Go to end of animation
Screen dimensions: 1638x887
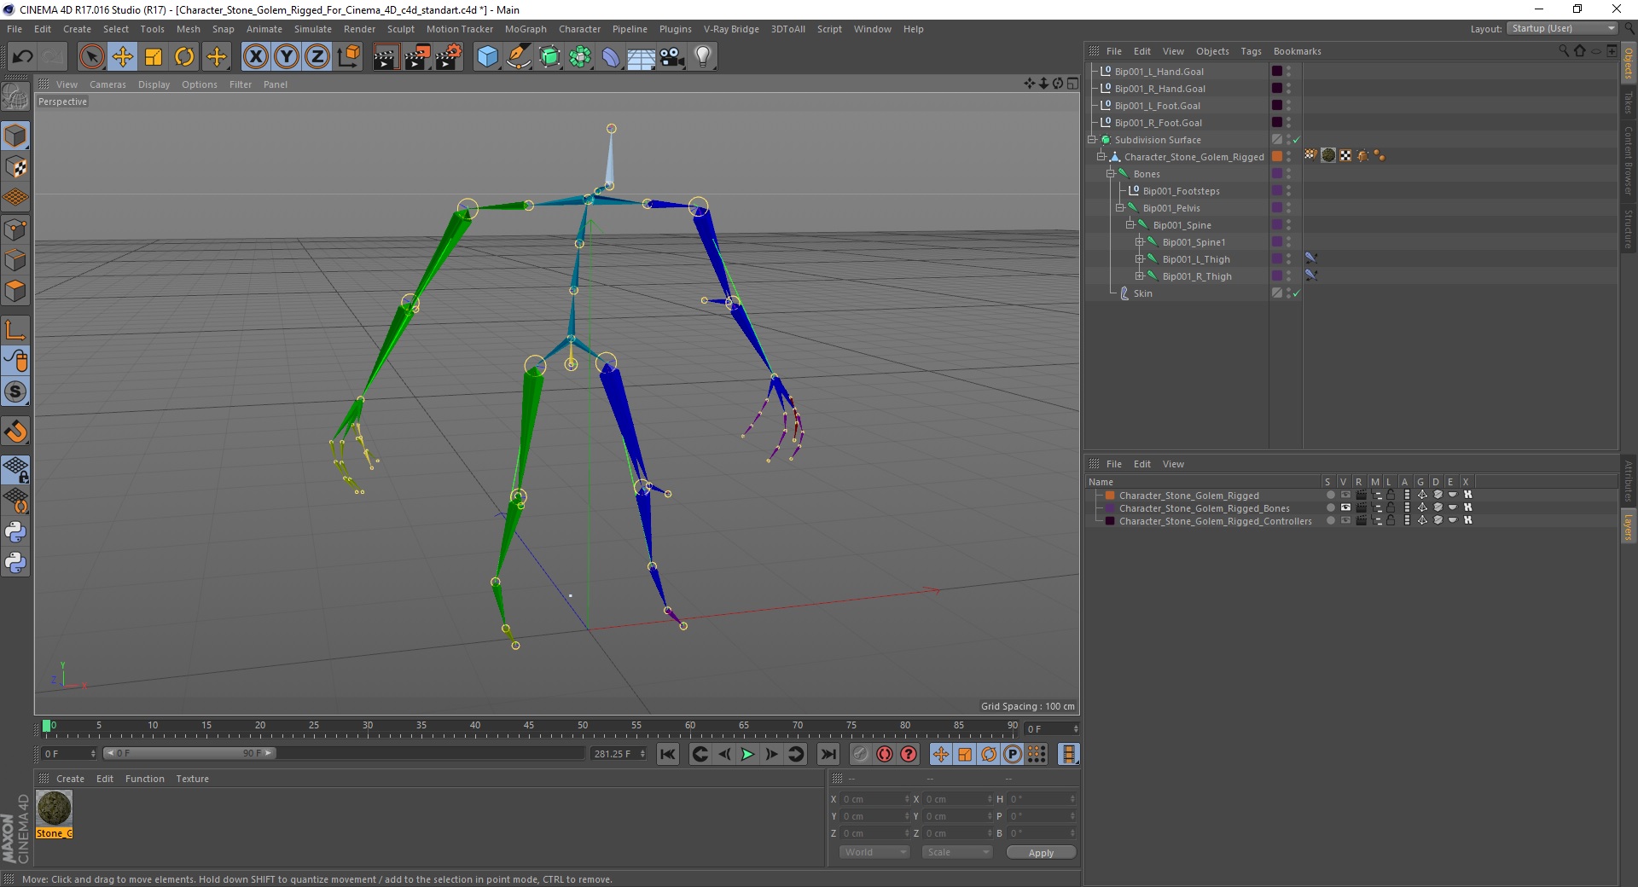tap(828, 754)
